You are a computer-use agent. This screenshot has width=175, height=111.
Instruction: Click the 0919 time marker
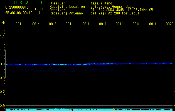pyautogui.click(x=152, y=24)
